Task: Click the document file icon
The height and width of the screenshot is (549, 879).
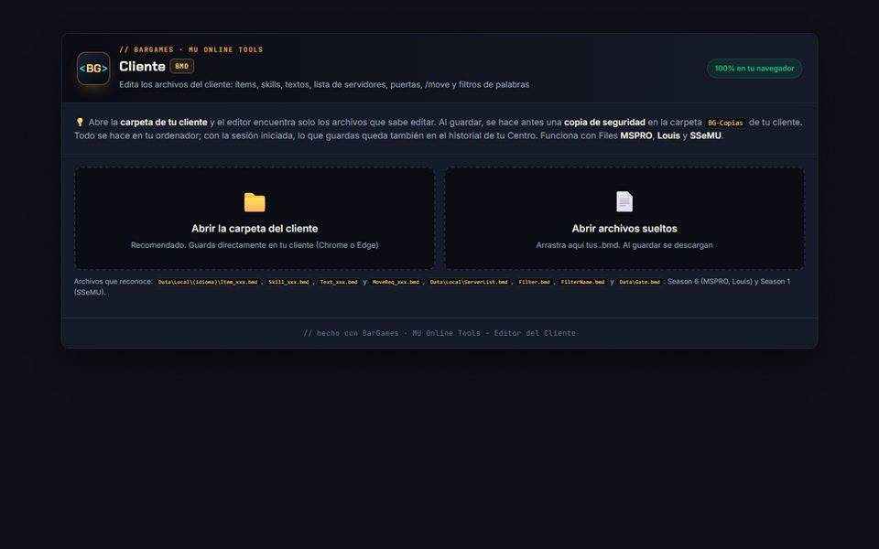Action: [624, 201]
